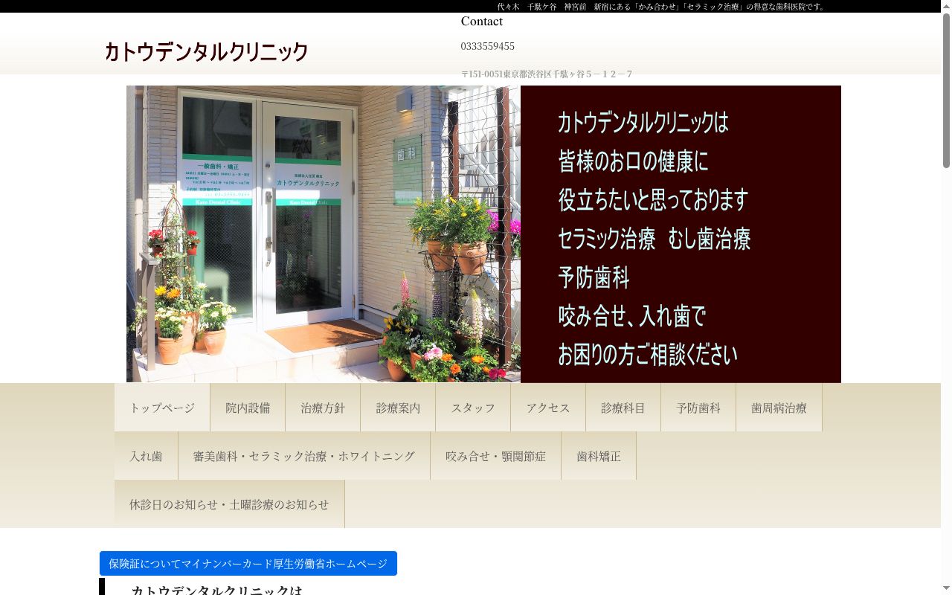Open the トップページ menu item
The width and height of the screenshot is (952, 595).
point(162,408)
